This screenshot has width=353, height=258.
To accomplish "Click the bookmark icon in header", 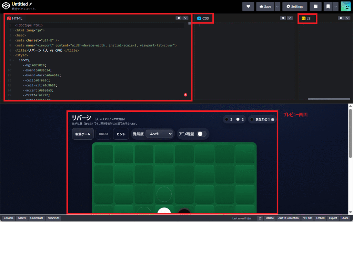I will pyautogui.click(x=328, y=7).
